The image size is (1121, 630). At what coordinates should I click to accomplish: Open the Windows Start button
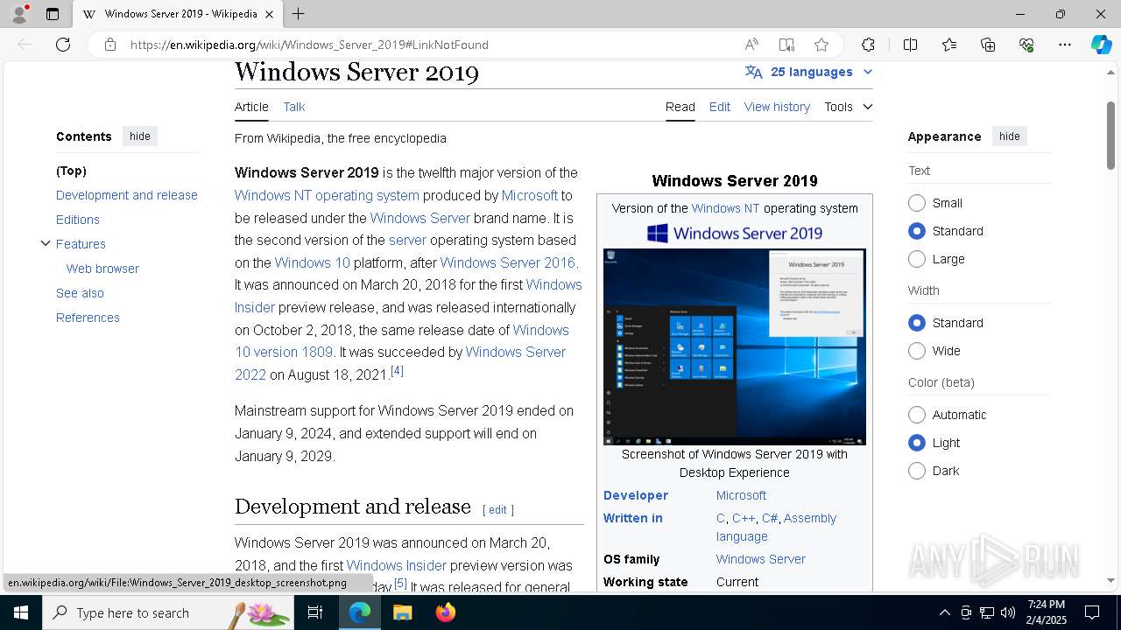[21, 612]
